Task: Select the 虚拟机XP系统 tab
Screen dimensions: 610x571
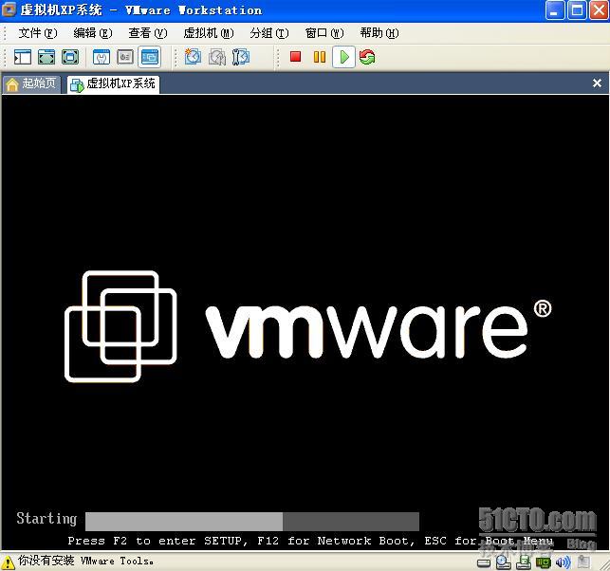Action: (x=113, y=83)
